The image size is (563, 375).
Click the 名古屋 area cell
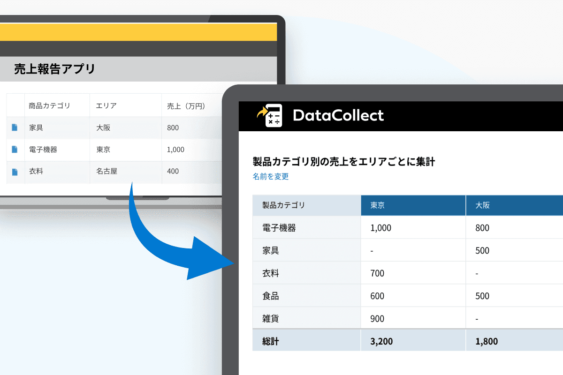tap(107, 172)
